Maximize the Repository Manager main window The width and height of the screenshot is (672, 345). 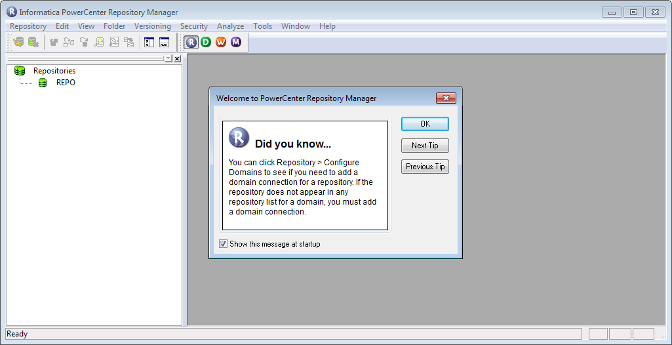tap(633, 12)
